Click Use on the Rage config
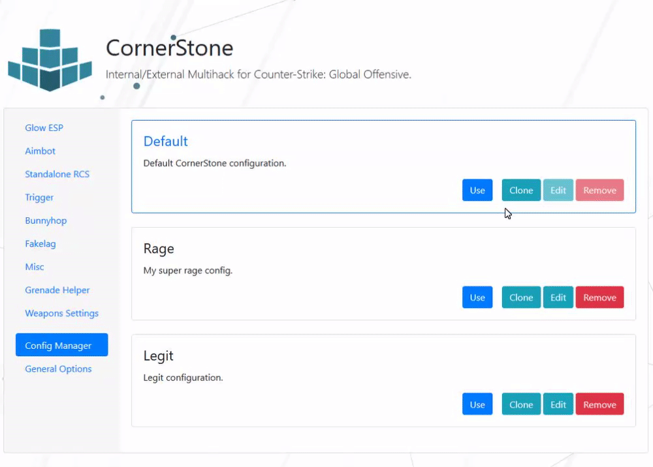This screenshot has width=653, height=467. tap(477, 297)
